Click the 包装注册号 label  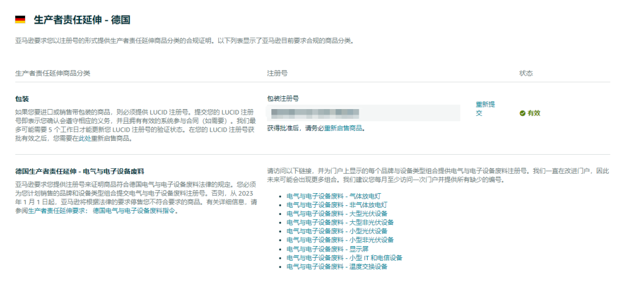point(283,99)
